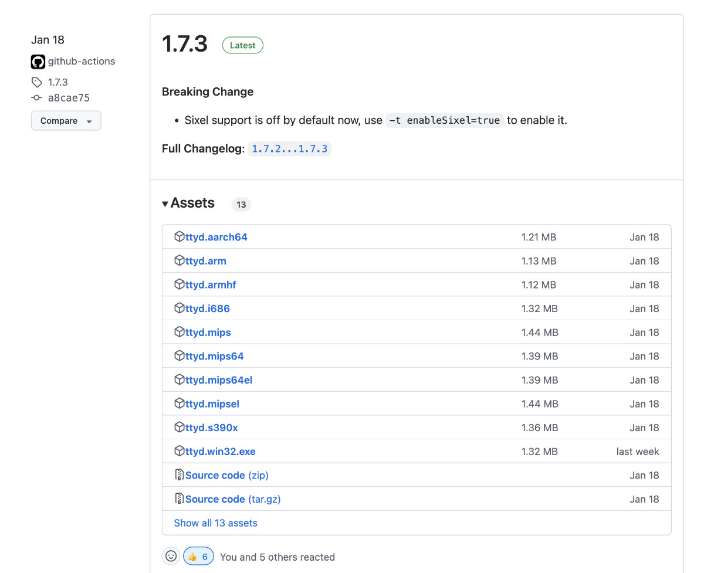
Task: Download ttyd.arm
Action: pos(206,261)
